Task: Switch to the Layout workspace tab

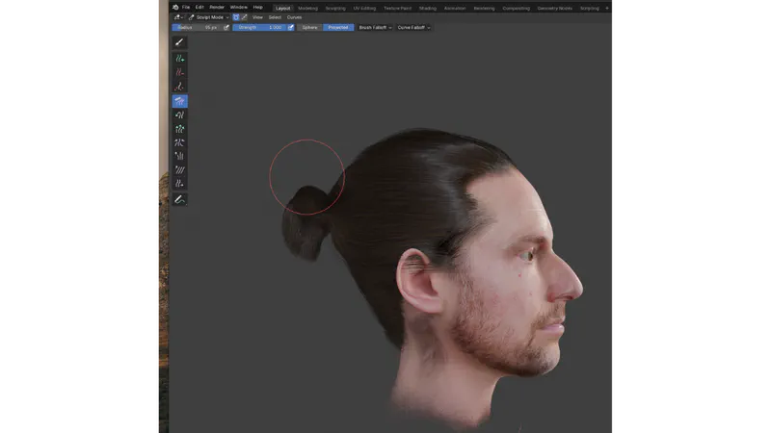Action: tap(282, 9)
